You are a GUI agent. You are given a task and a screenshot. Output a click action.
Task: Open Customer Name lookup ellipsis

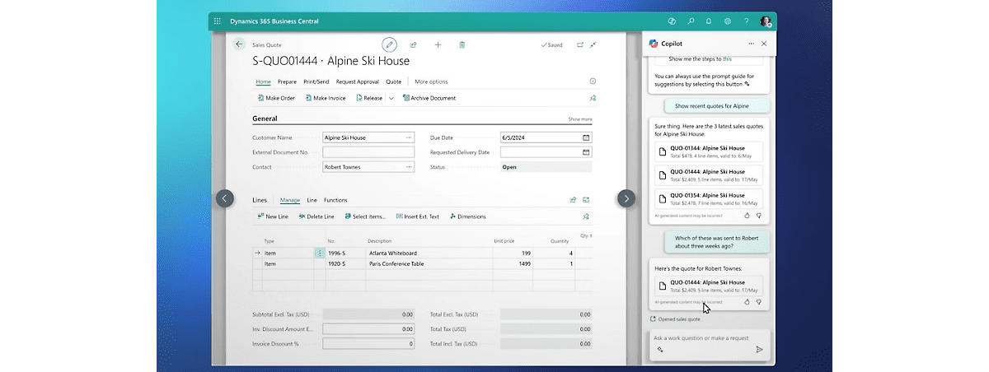409,137
